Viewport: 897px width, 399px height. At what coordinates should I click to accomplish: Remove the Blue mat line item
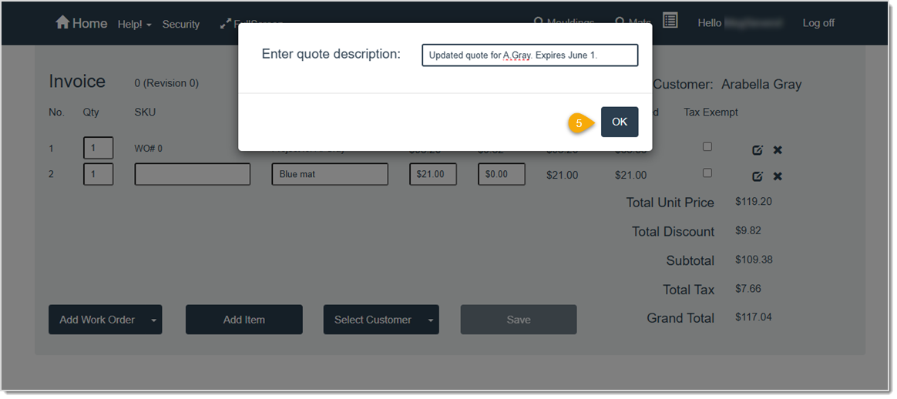778,176
